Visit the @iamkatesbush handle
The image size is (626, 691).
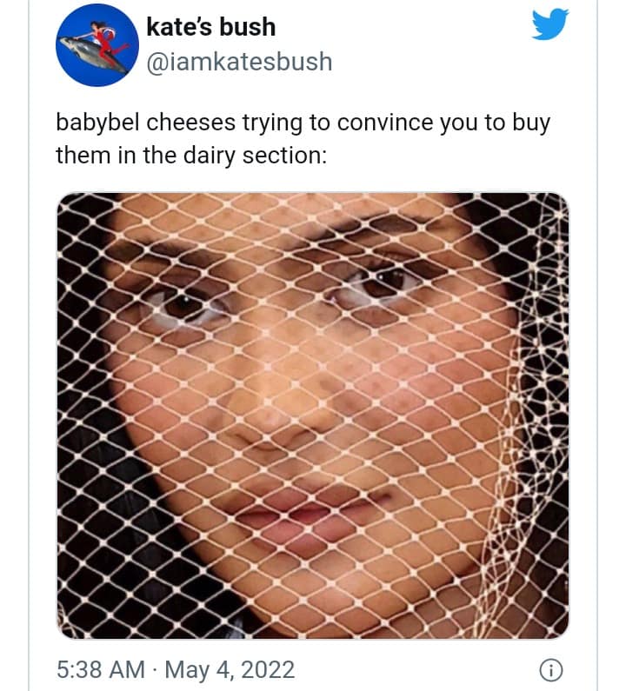click(240, 62)
